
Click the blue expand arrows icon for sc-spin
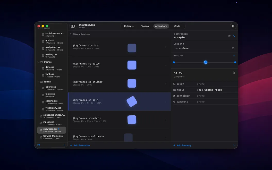pos(234,36)
